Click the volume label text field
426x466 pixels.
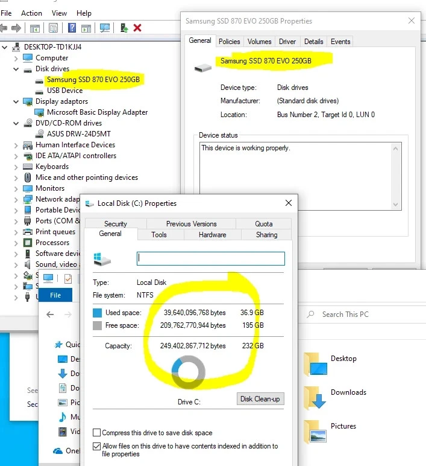[211, 258]
